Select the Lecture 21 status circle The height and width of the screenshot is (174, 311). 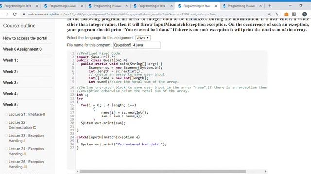point(6,114)
